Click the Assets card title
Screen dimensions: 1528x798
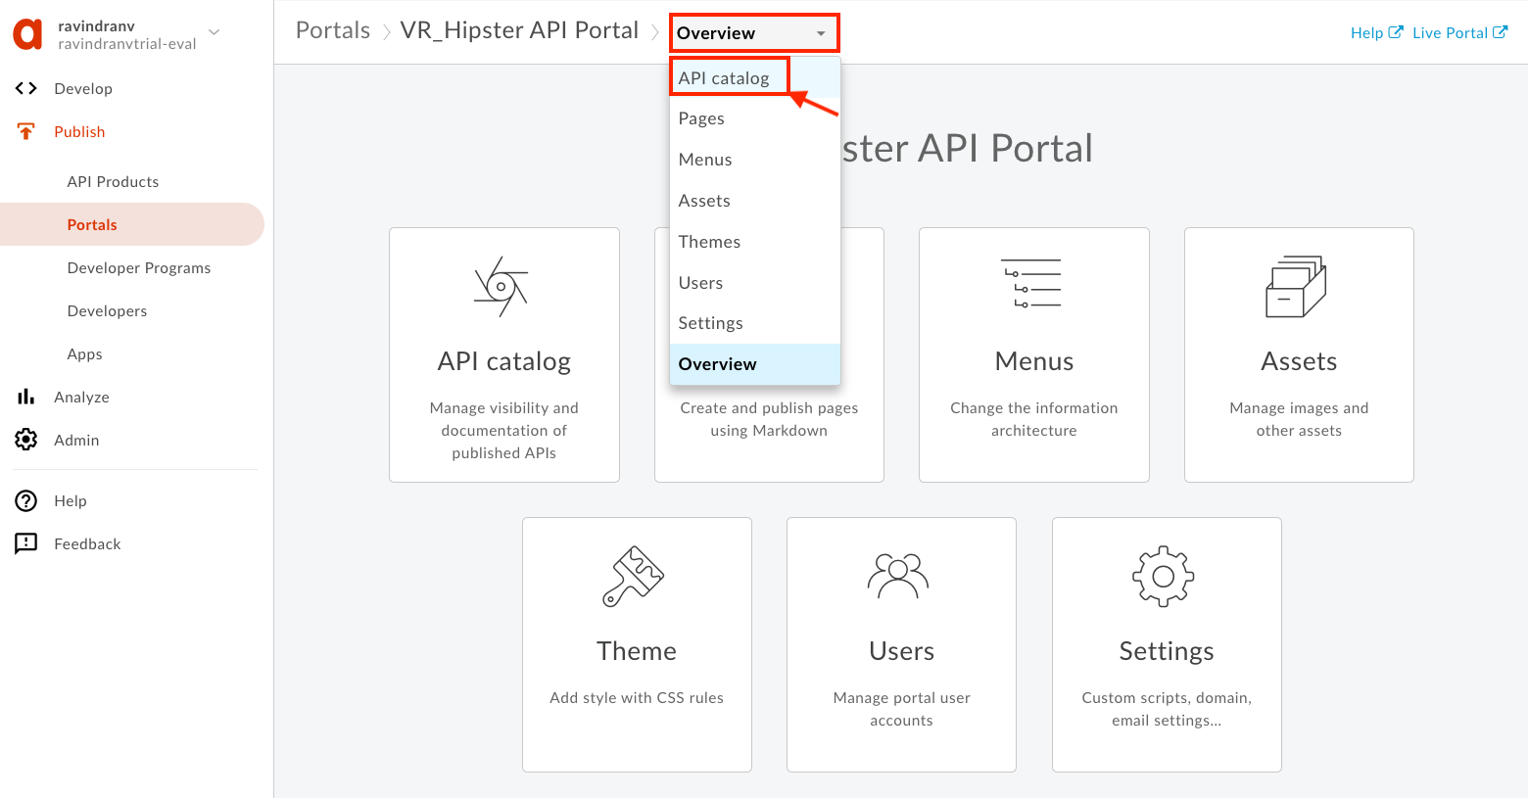click(x=1299, y=361)
